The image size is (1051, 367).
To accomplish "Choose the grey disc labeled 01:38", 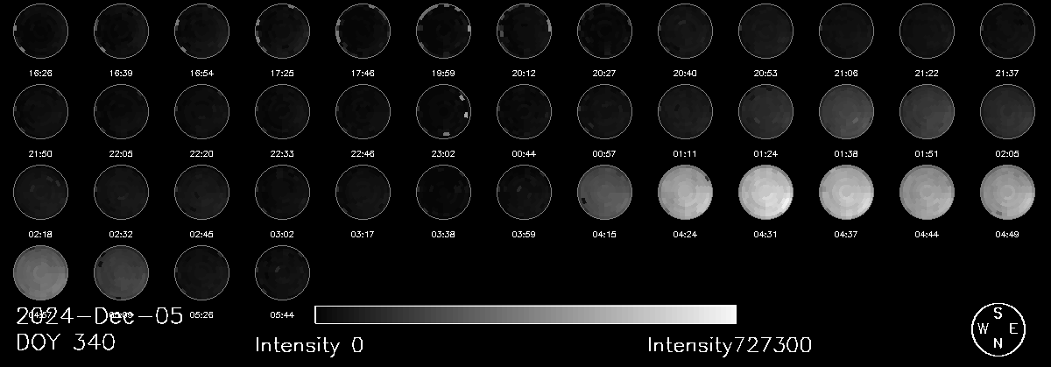I will click(x=846, y=111).
